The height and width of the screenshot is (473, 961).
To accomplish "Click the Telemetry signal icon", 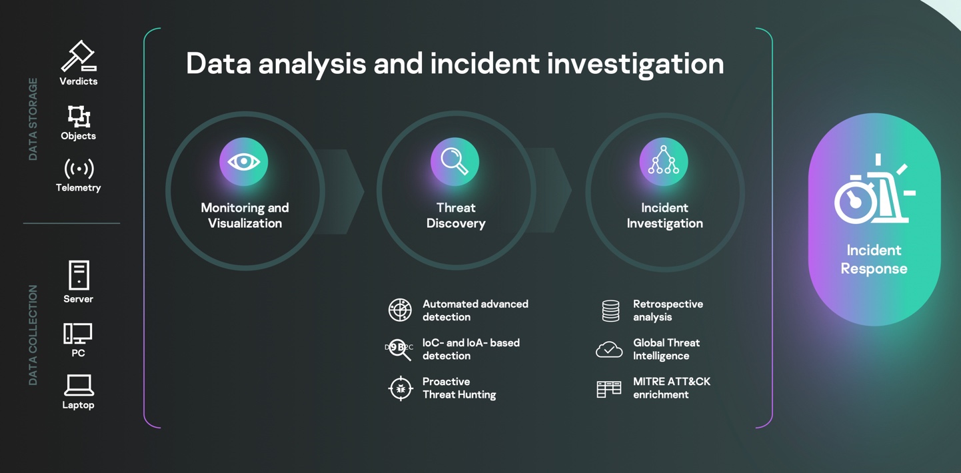I will pyautogui.click(x=79, y=169).
